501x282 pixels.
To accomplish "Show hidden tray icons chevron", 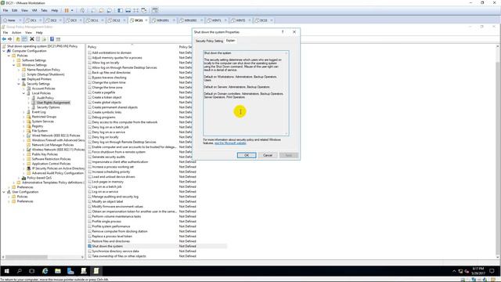I will (454, 272).
